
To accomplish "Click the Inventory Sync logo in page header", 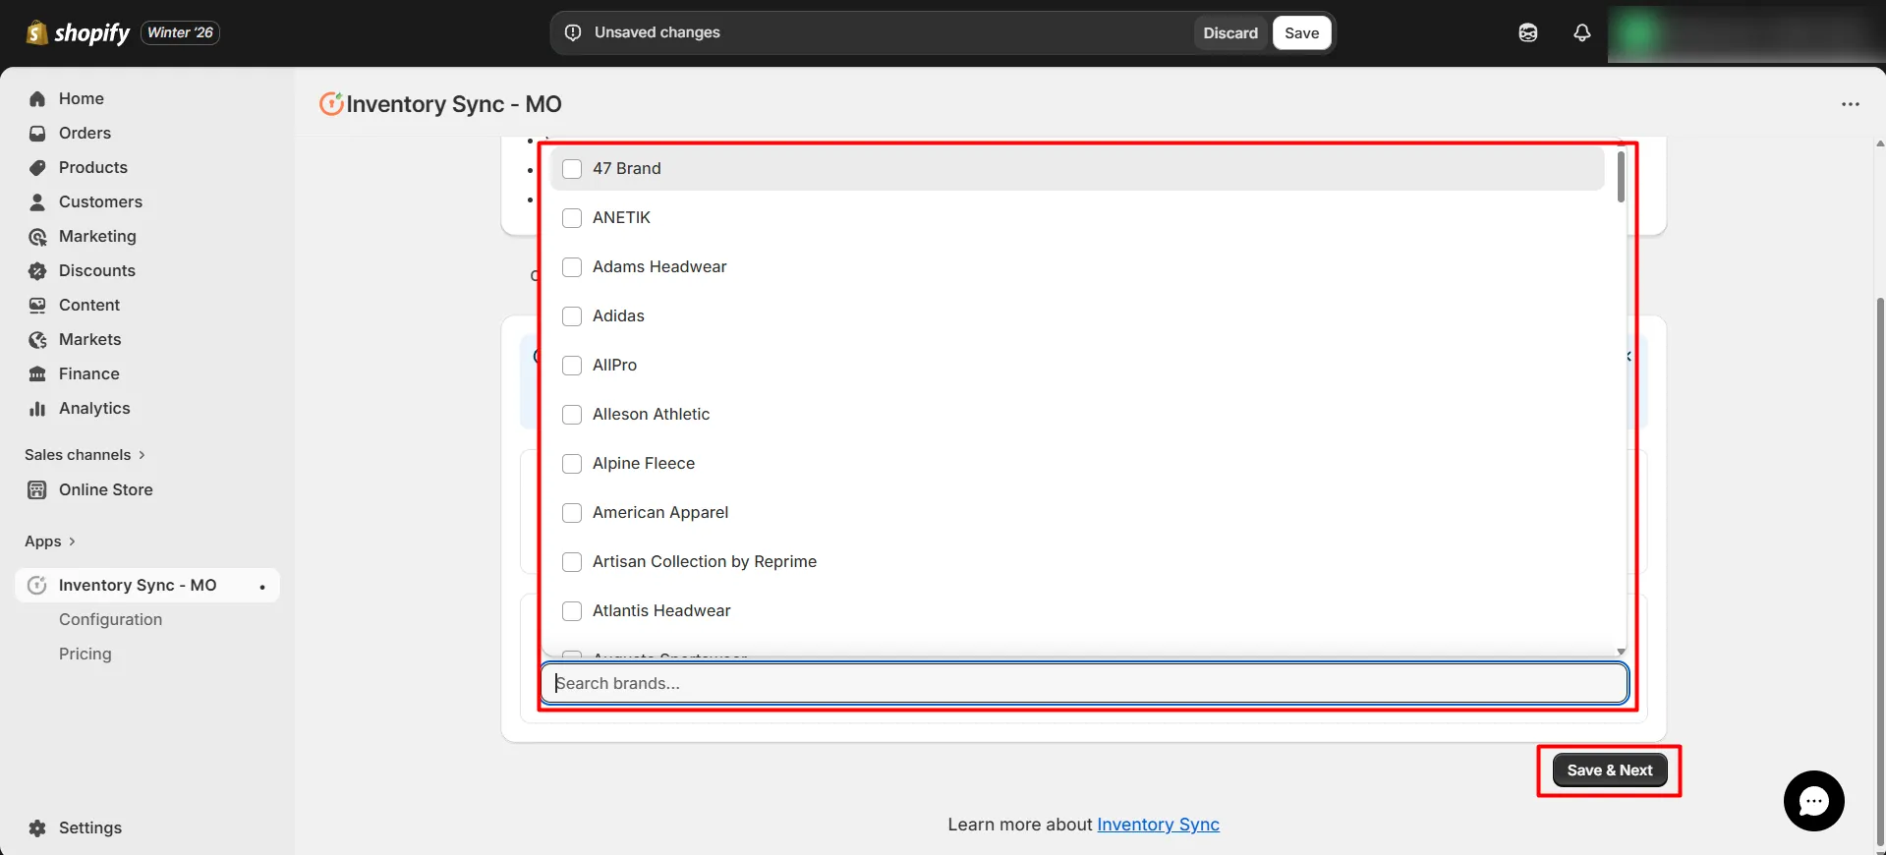I will (x=331, y=103).
